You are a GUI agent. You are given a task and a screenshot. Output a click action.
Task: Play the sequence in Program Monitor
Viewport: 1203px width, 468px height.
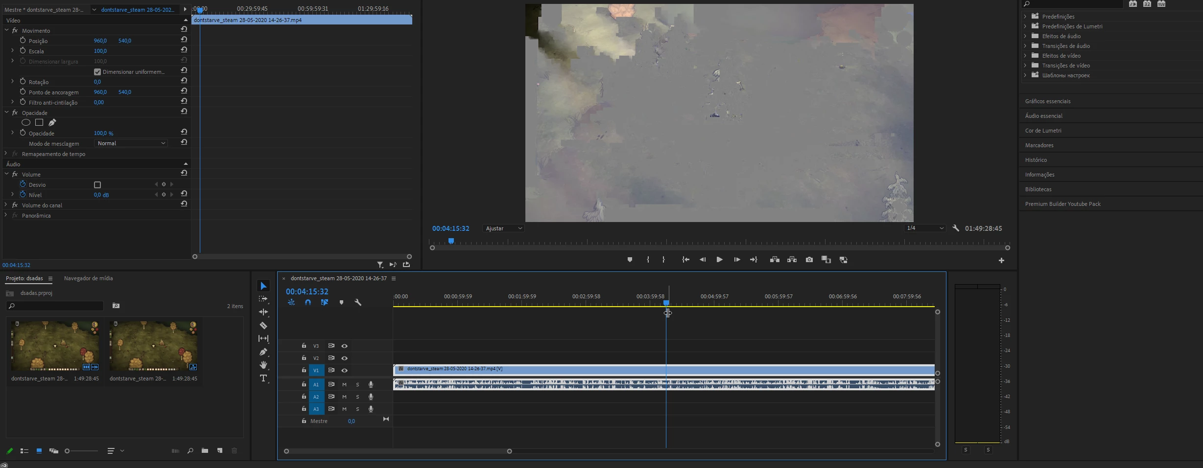719,260
